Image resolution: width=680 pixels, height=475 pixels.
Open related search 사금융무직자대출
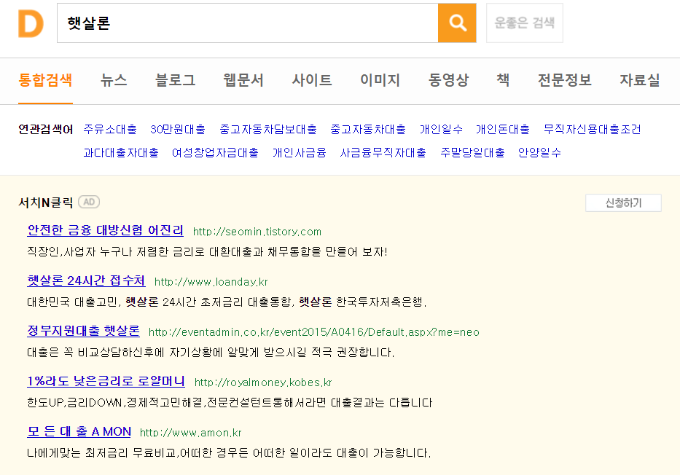pyautogui.click(x=383, y=152)
